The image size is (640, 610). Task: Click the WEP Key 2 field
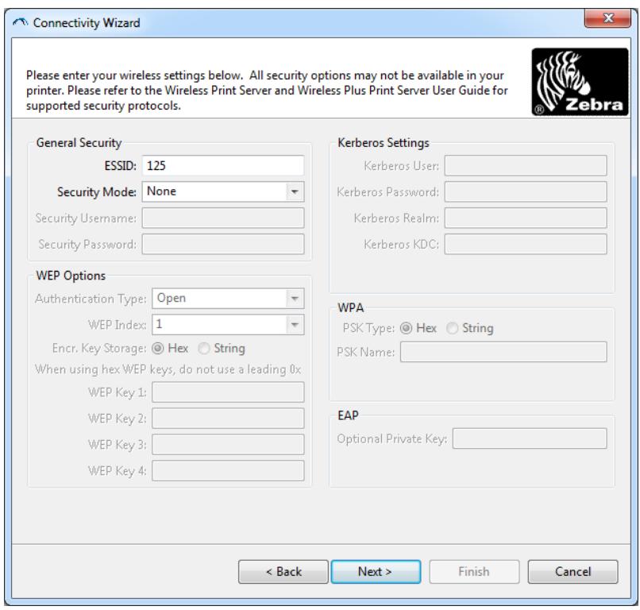tap(228, 418)
